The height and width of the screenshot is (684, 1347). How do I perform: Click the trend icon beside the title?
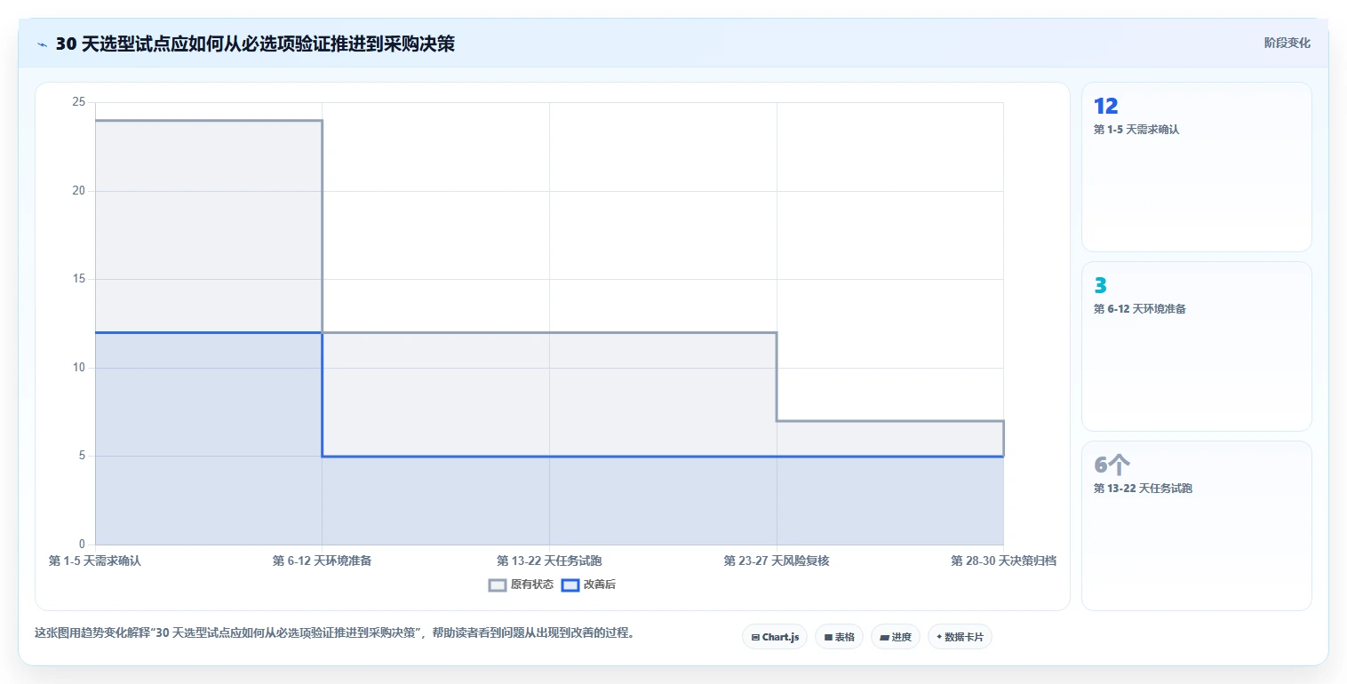coord(42,44)
